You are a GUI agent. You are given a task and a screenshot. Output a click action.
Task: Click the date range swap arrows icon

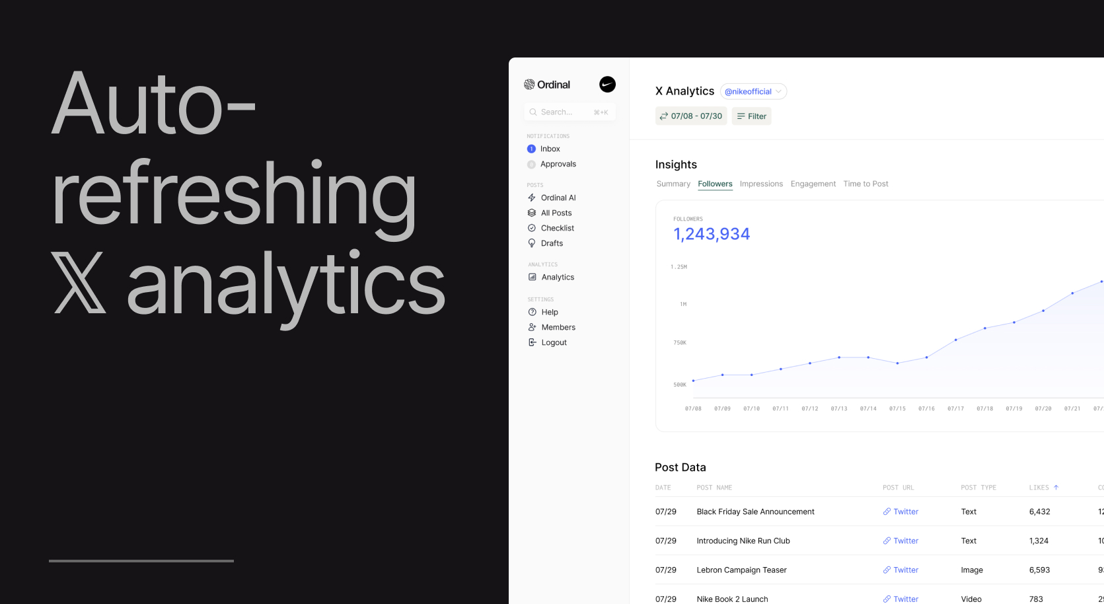[664, 116]
